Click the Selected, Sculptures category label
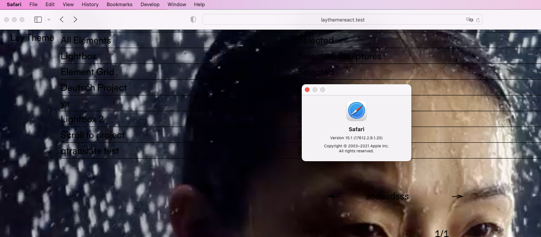The image size is (541, 237). 339,56
